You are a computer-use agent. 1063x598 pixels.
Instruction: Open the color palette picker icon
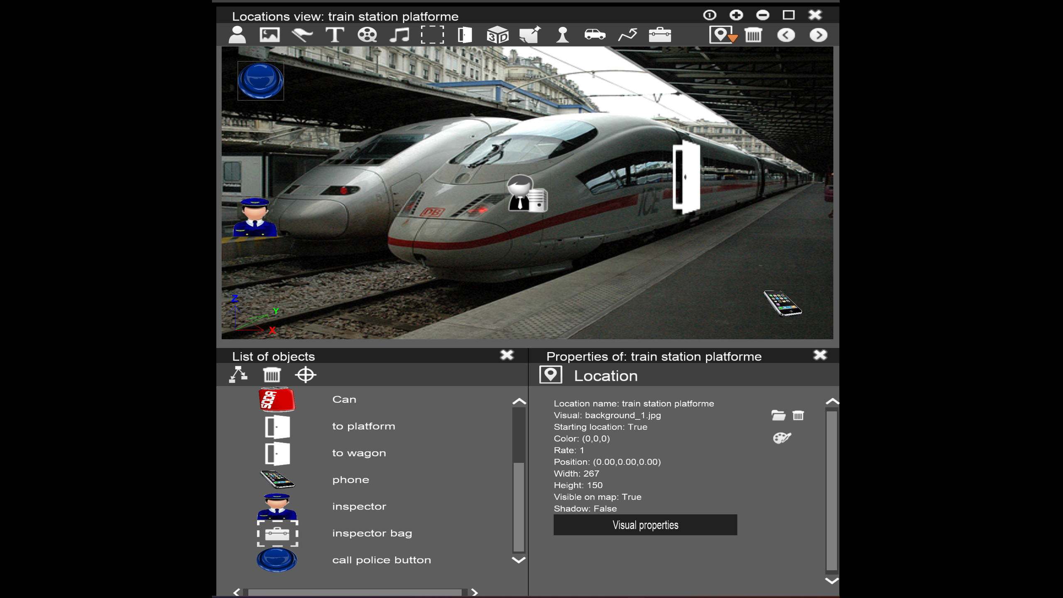[782, 438]
